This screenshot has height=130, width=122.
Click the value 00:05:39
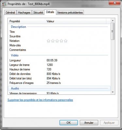pos(52,60)
